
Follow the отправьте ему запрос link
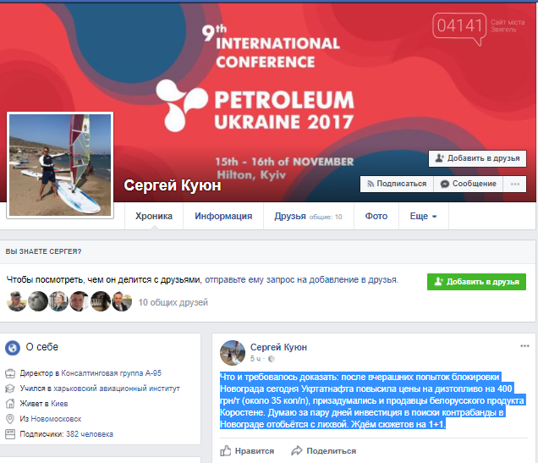point(301,279)
